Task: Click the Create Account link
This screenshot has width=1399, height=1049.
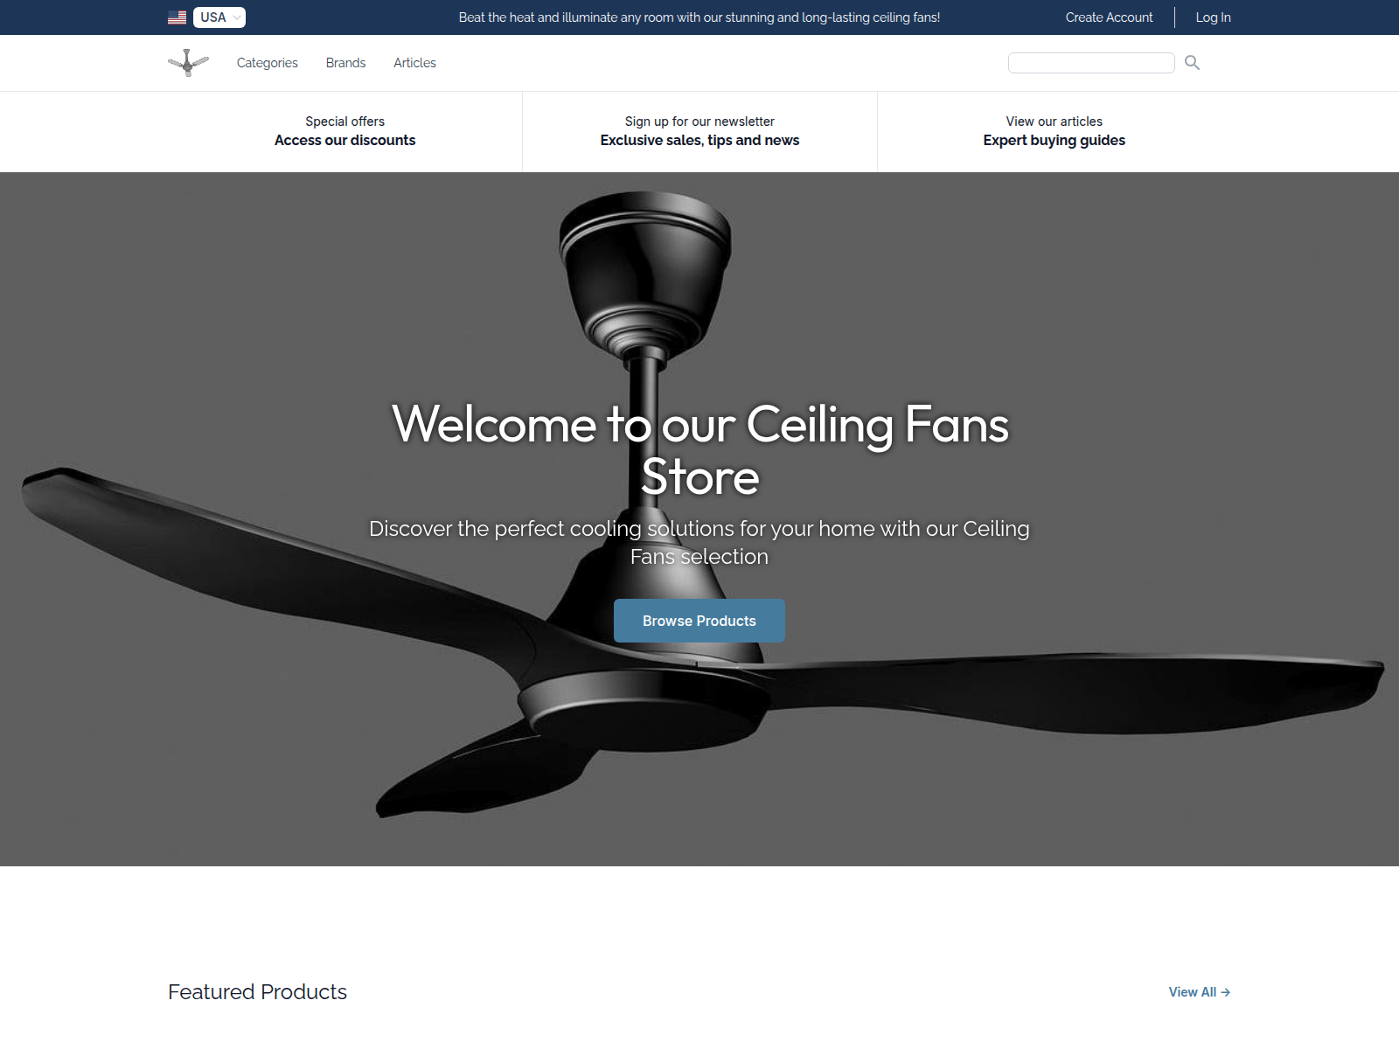Action: click(1108, 17)
